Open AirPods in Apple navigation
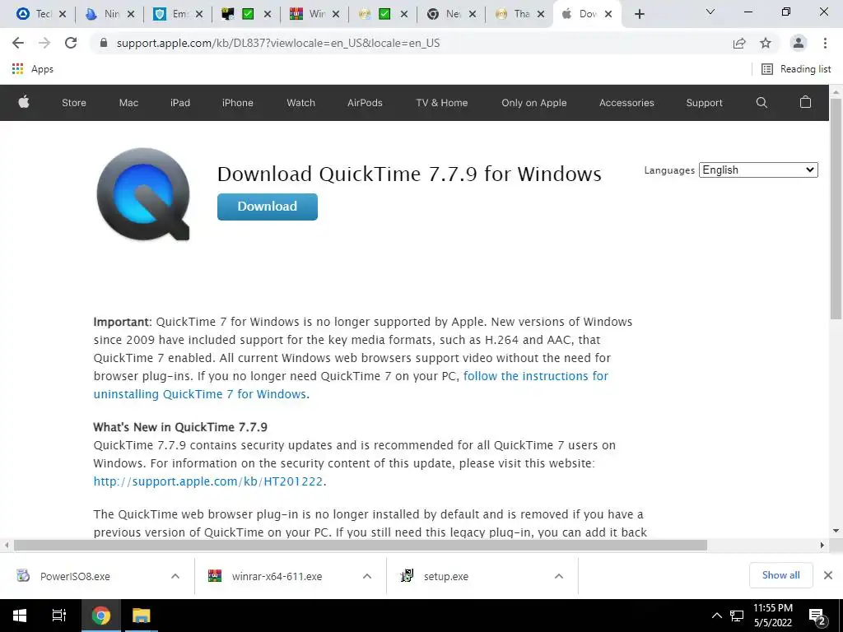Viewport: 843px width, 632px height. point(365,103)
